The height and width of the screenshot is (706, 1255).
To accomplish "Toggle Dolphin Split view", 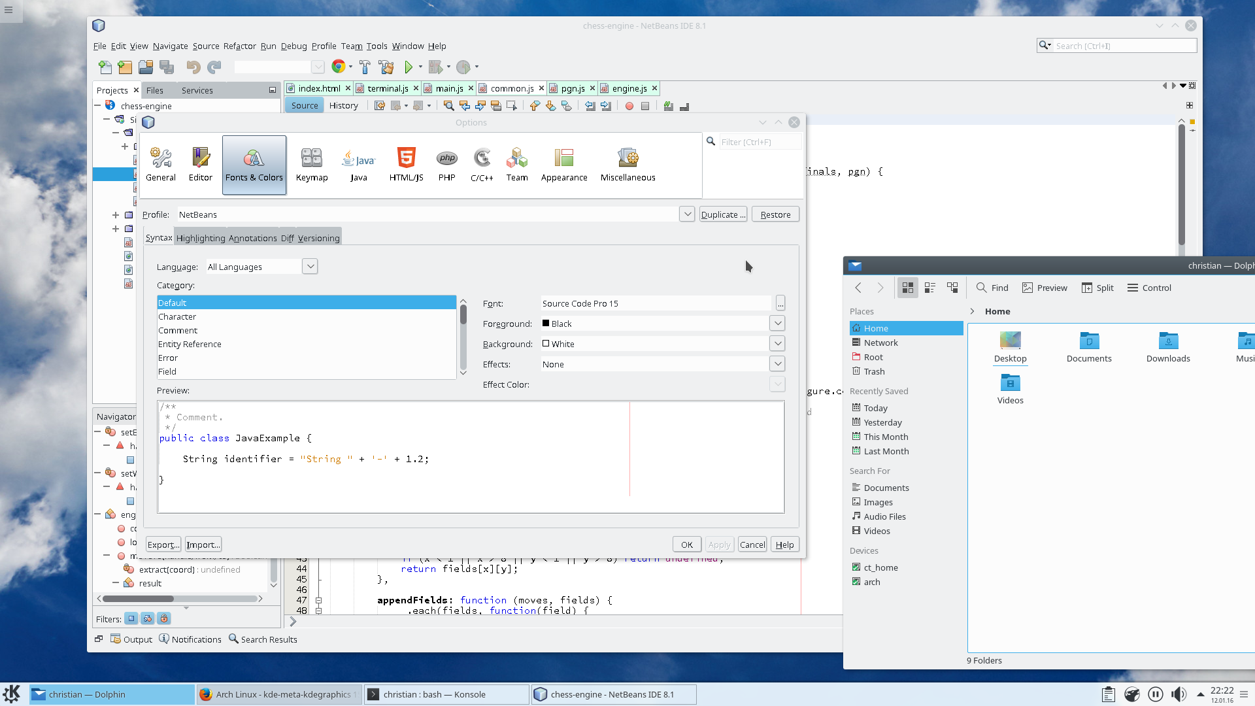I will (x=1097, y=288).
